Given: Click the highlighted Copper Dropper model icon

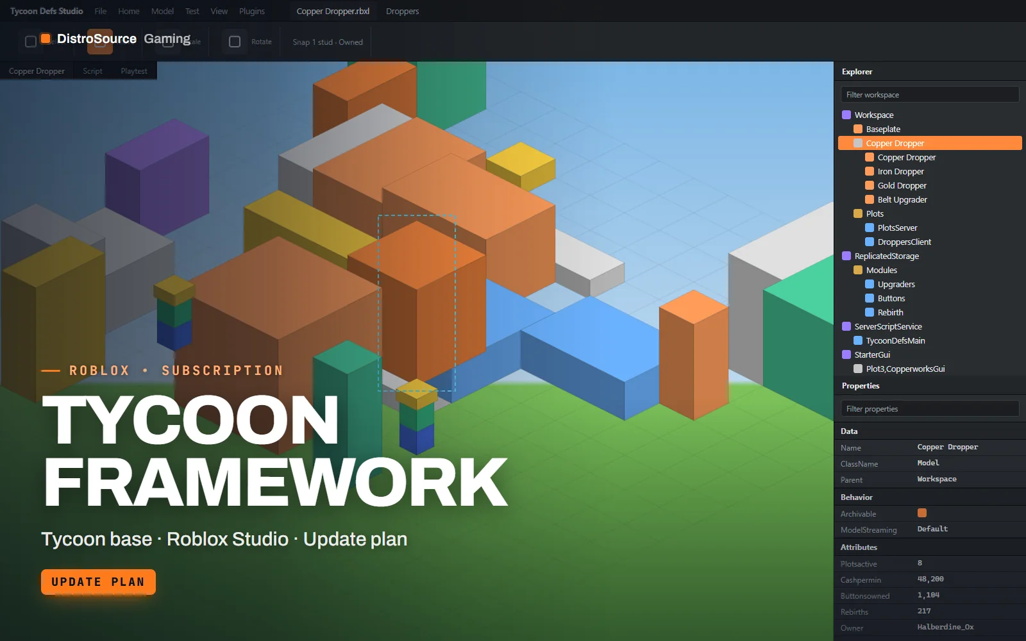Looking at the screenshot, I should coord(858,143).
